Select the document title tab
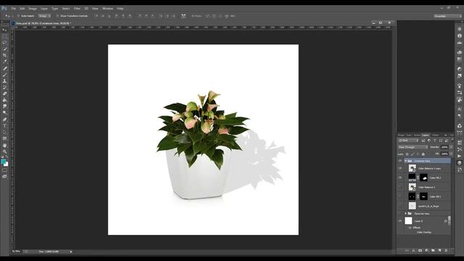464x261 pixels. coord(43,22)
